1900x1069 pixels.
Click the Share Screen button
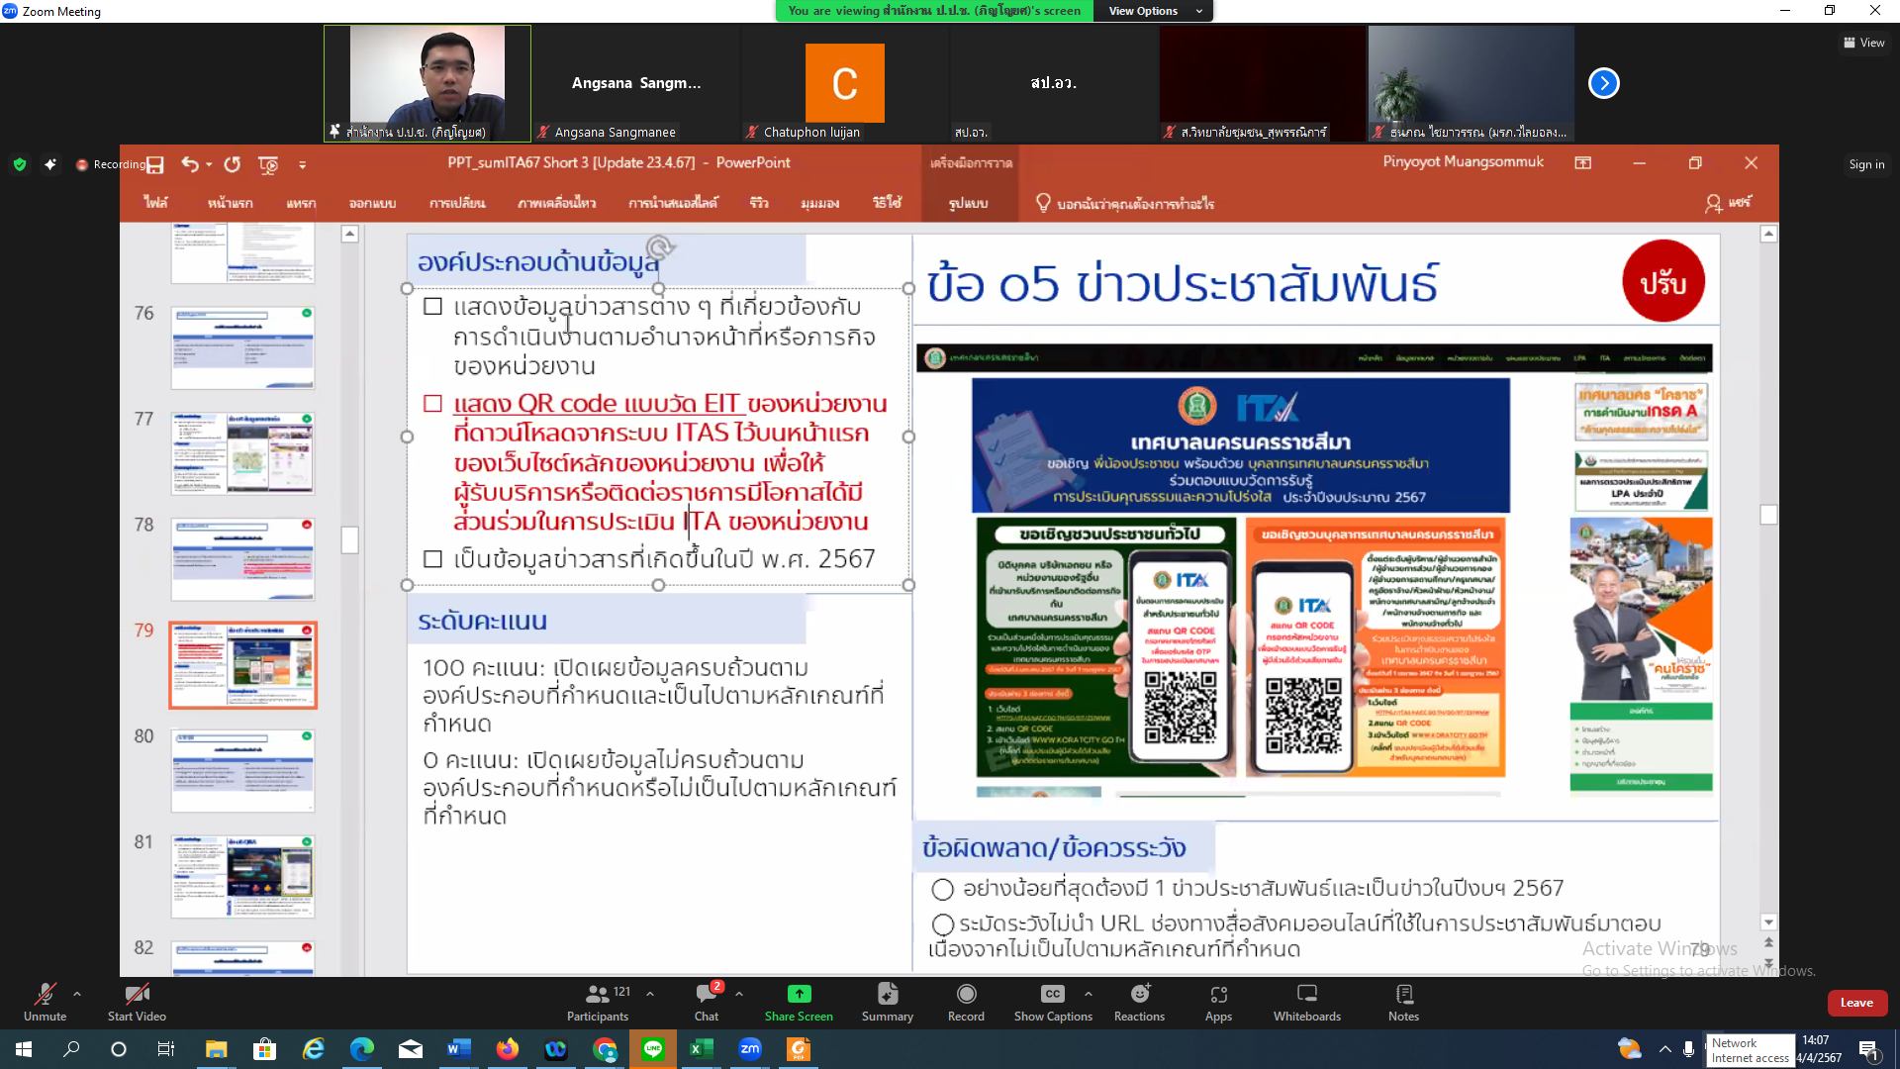799,1002
